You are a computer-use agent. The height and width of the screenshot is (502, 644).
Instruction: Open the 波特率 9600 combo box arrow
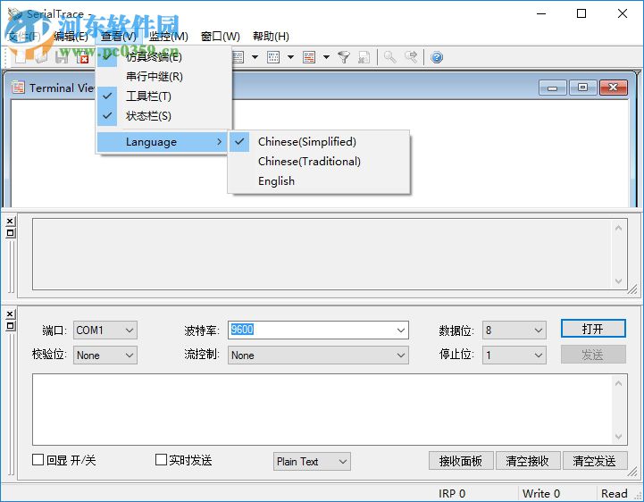pyautogui.click(x=401, y=330)
